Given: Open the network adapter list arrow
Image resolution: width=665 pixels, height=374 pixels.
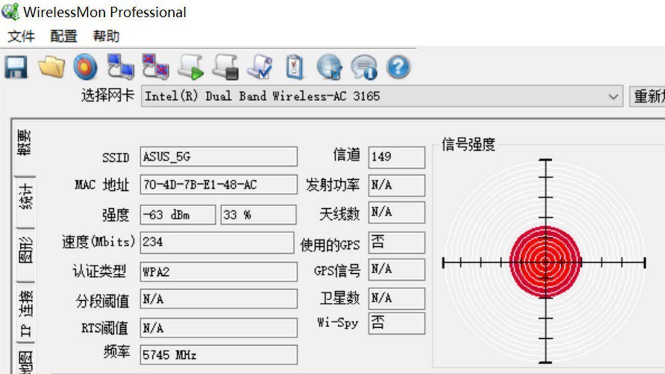Looking at the screenshot, I should point(614,96).
